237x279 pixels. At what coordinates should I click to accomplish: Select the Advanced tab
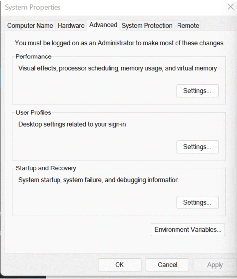(103, 25)
